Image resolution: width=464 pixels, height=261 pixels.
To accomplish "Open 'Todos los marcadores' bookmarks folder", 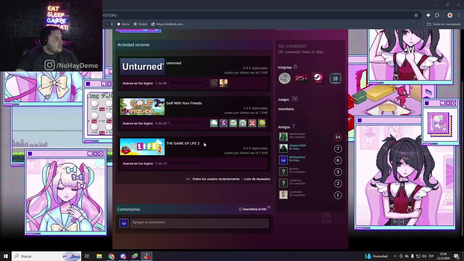I will 444,24.
